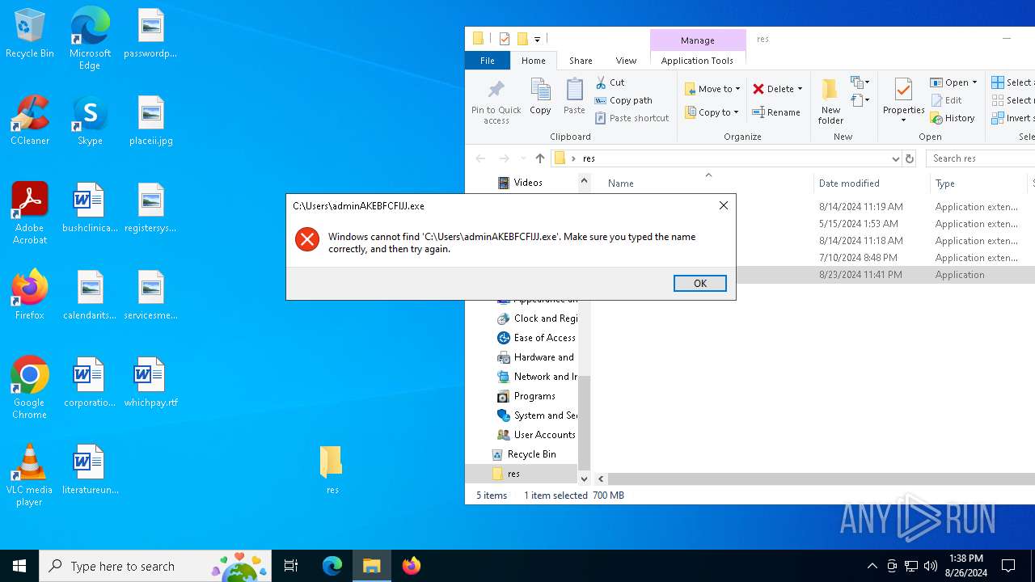Open Properties in the ribbon
This screenshot has height=582, width=1035.
tap(903, 102)
